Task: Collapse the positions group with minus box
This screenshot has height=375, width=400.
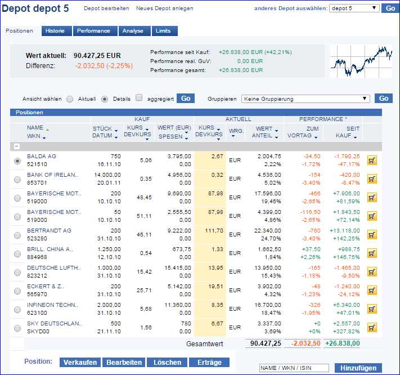Action: [x=16, y=146]
